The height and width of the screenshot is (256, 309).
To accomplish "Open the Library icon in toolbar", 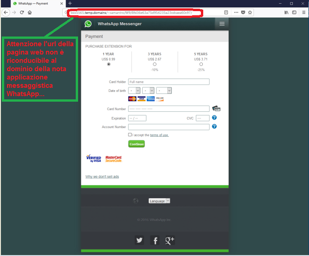I will pos(286,12).
